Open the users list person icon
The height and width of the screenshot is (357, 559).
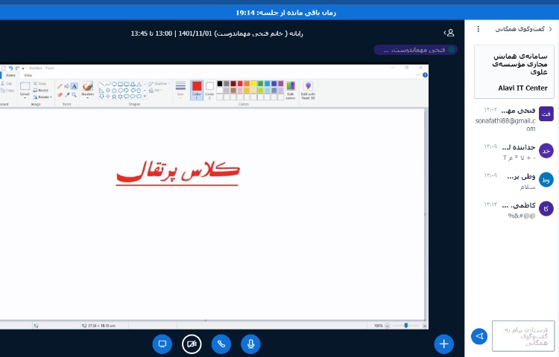(449, 33)
